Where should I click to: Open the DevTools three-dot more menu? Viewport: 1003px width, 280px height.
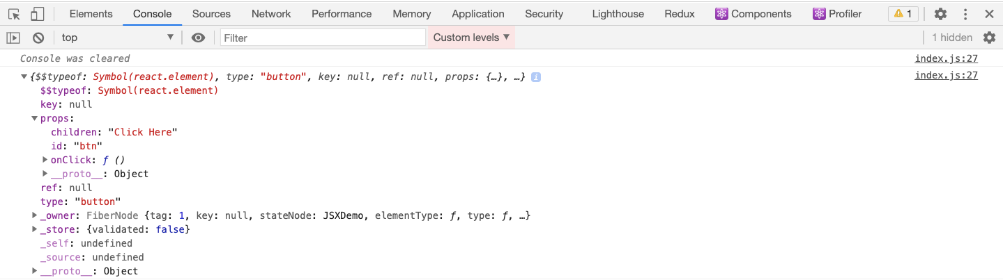(x=965, y=14)
